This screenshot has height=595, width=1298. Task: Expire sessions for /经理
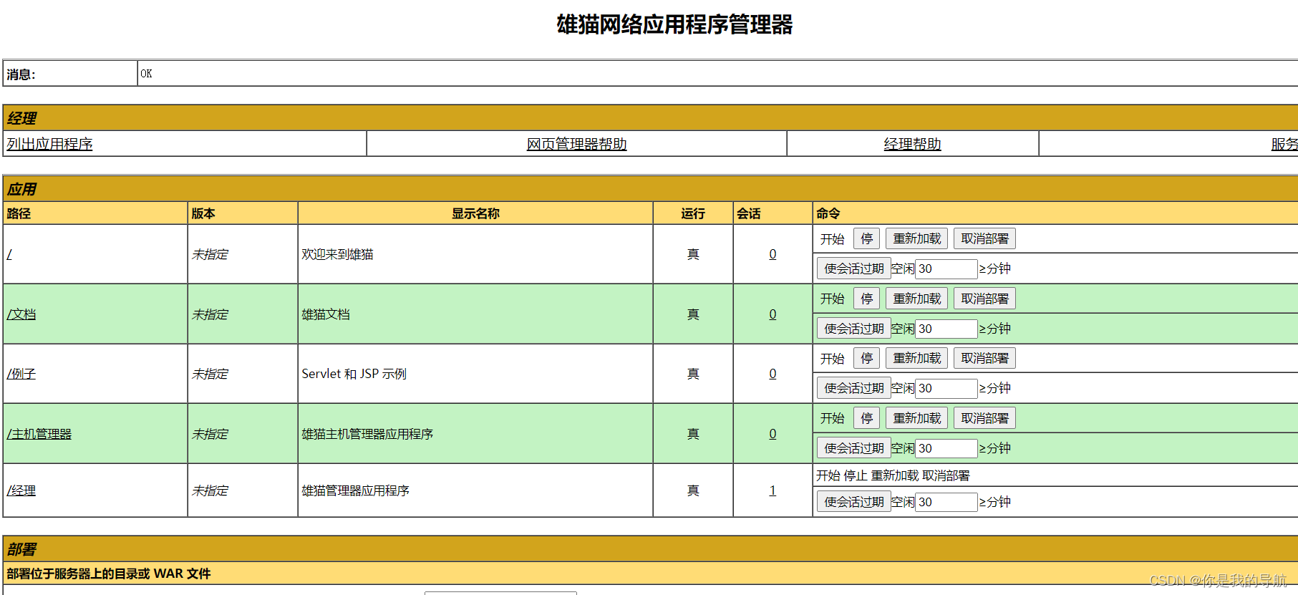[853, 502]
